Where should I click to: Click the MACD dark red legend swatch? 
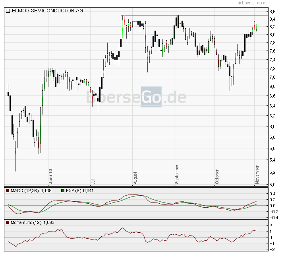(8, 191)
